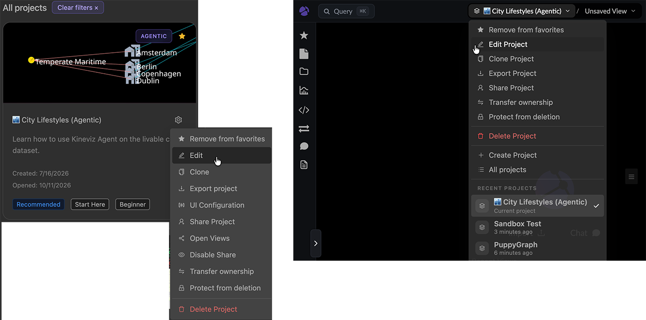Viewport: 646px width, 320px height.
Task: Select Edit in card context menu
Action: tap(221, 155)
